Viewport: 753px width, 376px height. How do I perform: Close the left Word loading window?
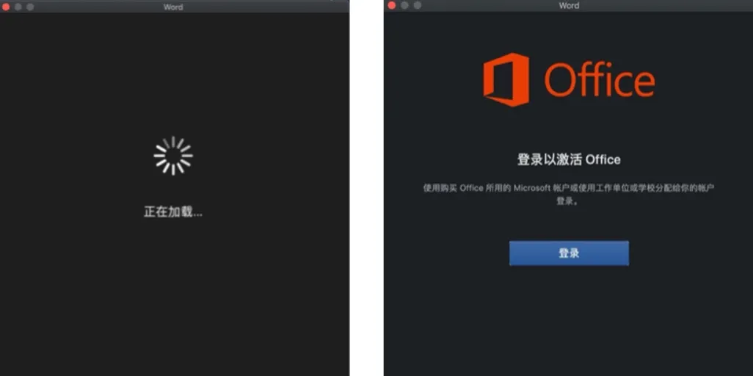(5, 7)
